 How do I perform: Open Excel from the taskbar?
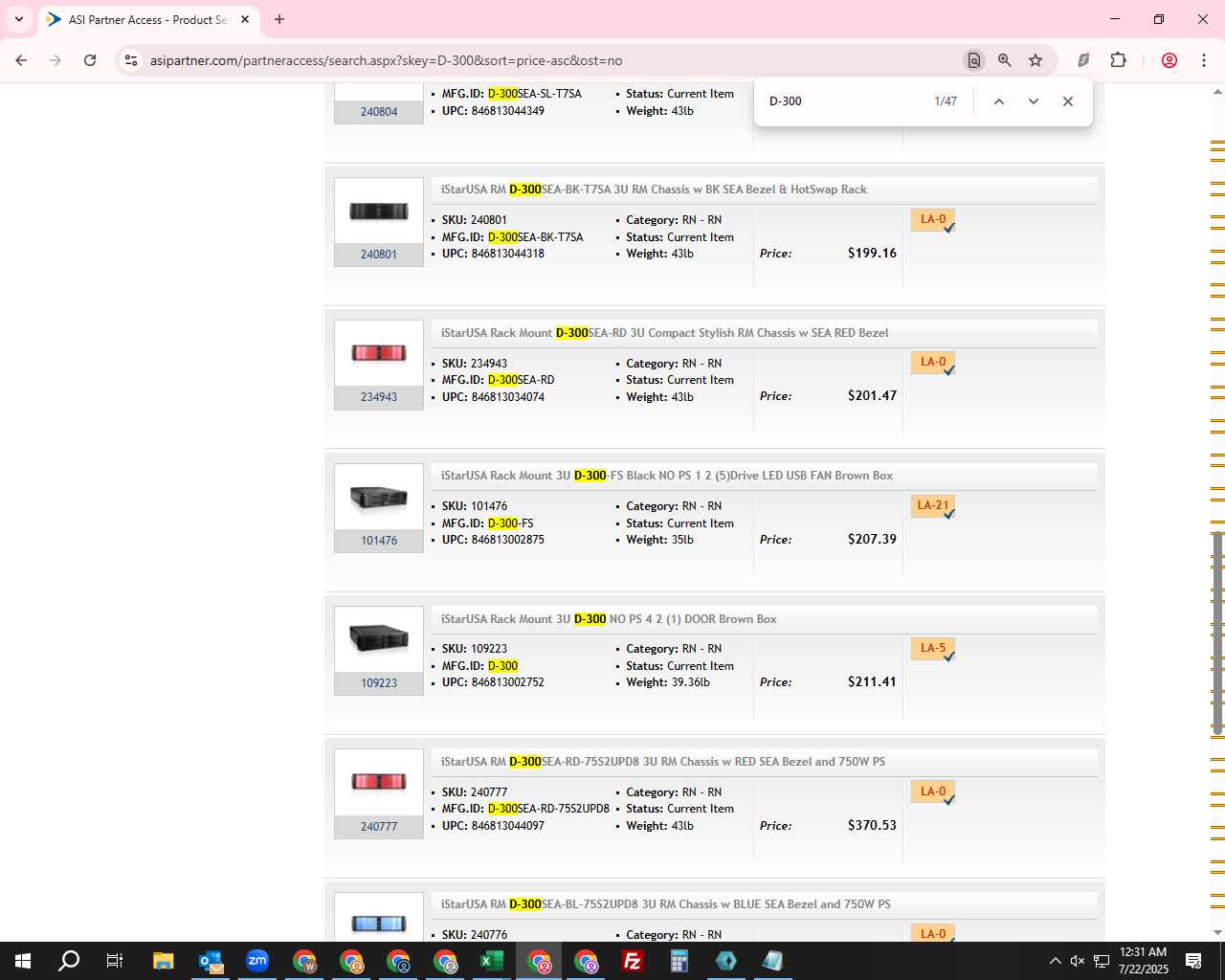[x=492, y=961]
